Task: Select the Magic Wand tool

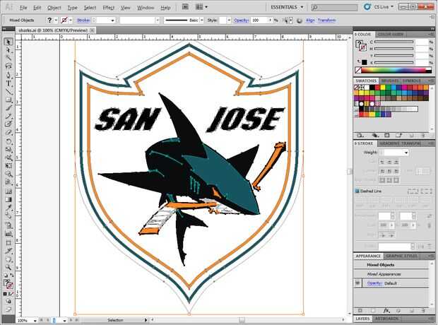Action: point(8,58)
